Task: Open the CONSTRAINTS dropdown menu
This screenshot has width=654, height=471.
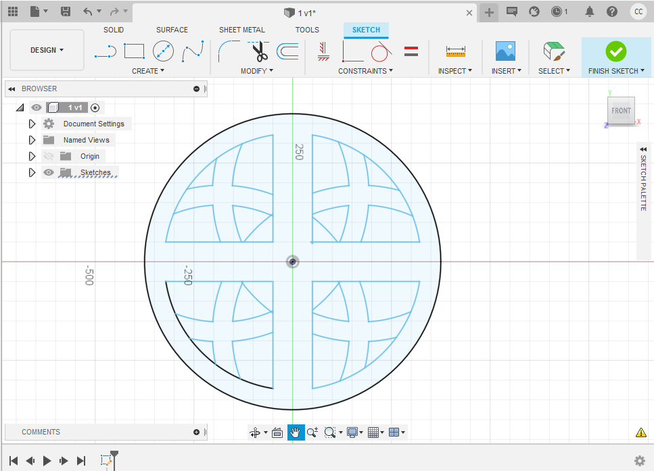Action: pyautogui.click(x=365, y=71)
